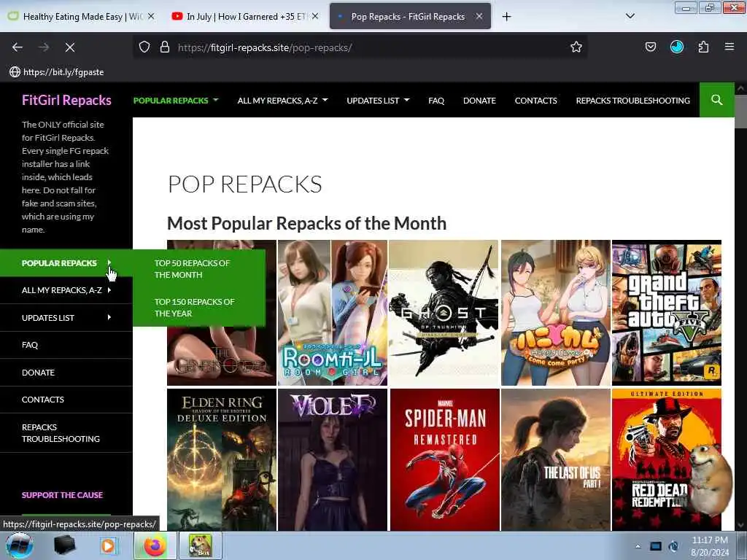Screen dimensions: 747x560
Task: Open the shield tracking protection icon
Action: coord(144,47)
